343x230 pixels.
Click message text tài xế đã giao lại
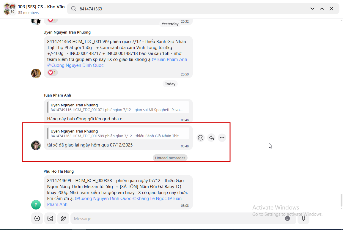[x=90, y=145]
